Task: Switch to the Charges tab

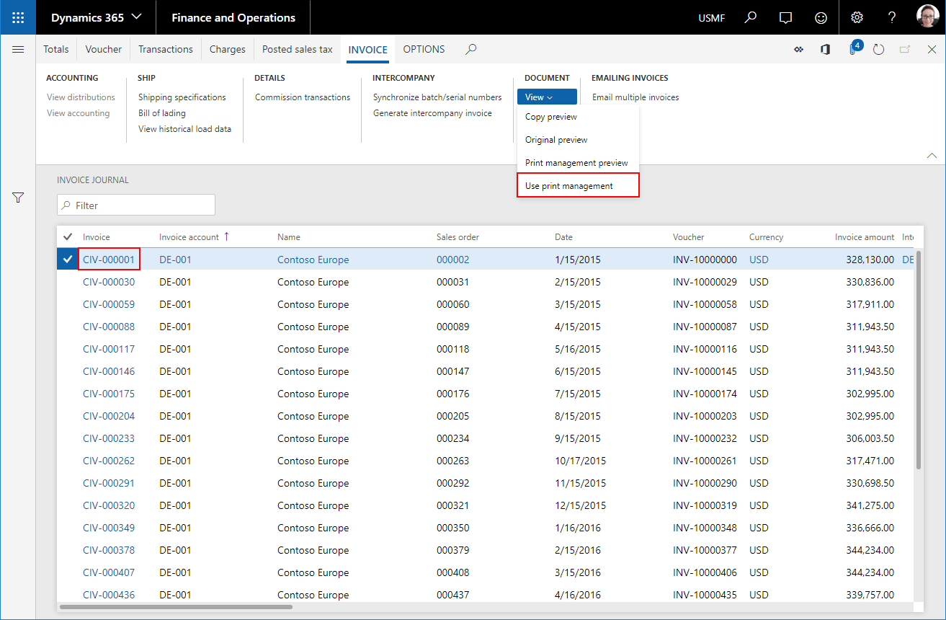Action: pyautogui.click(x=228, y=49)
